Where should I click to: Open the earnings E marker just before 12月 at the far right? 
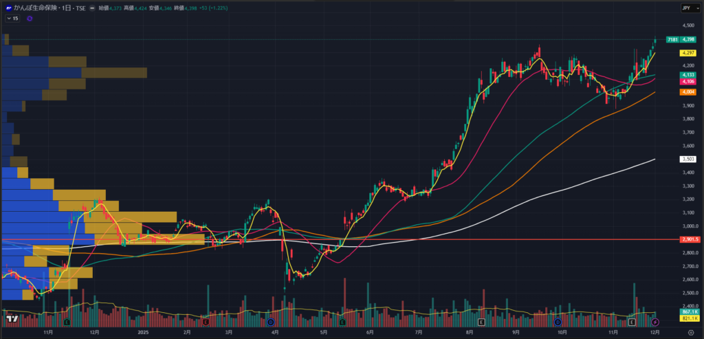[x=632, y=322]
